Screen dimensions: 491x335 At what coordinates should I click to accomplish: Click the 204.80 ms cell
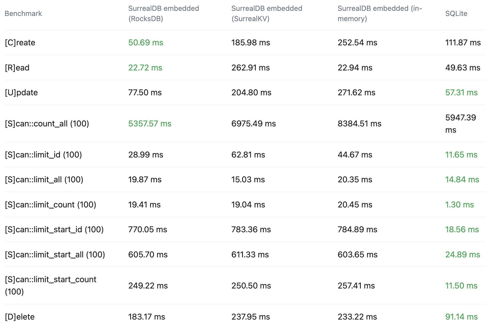point(251,92)
